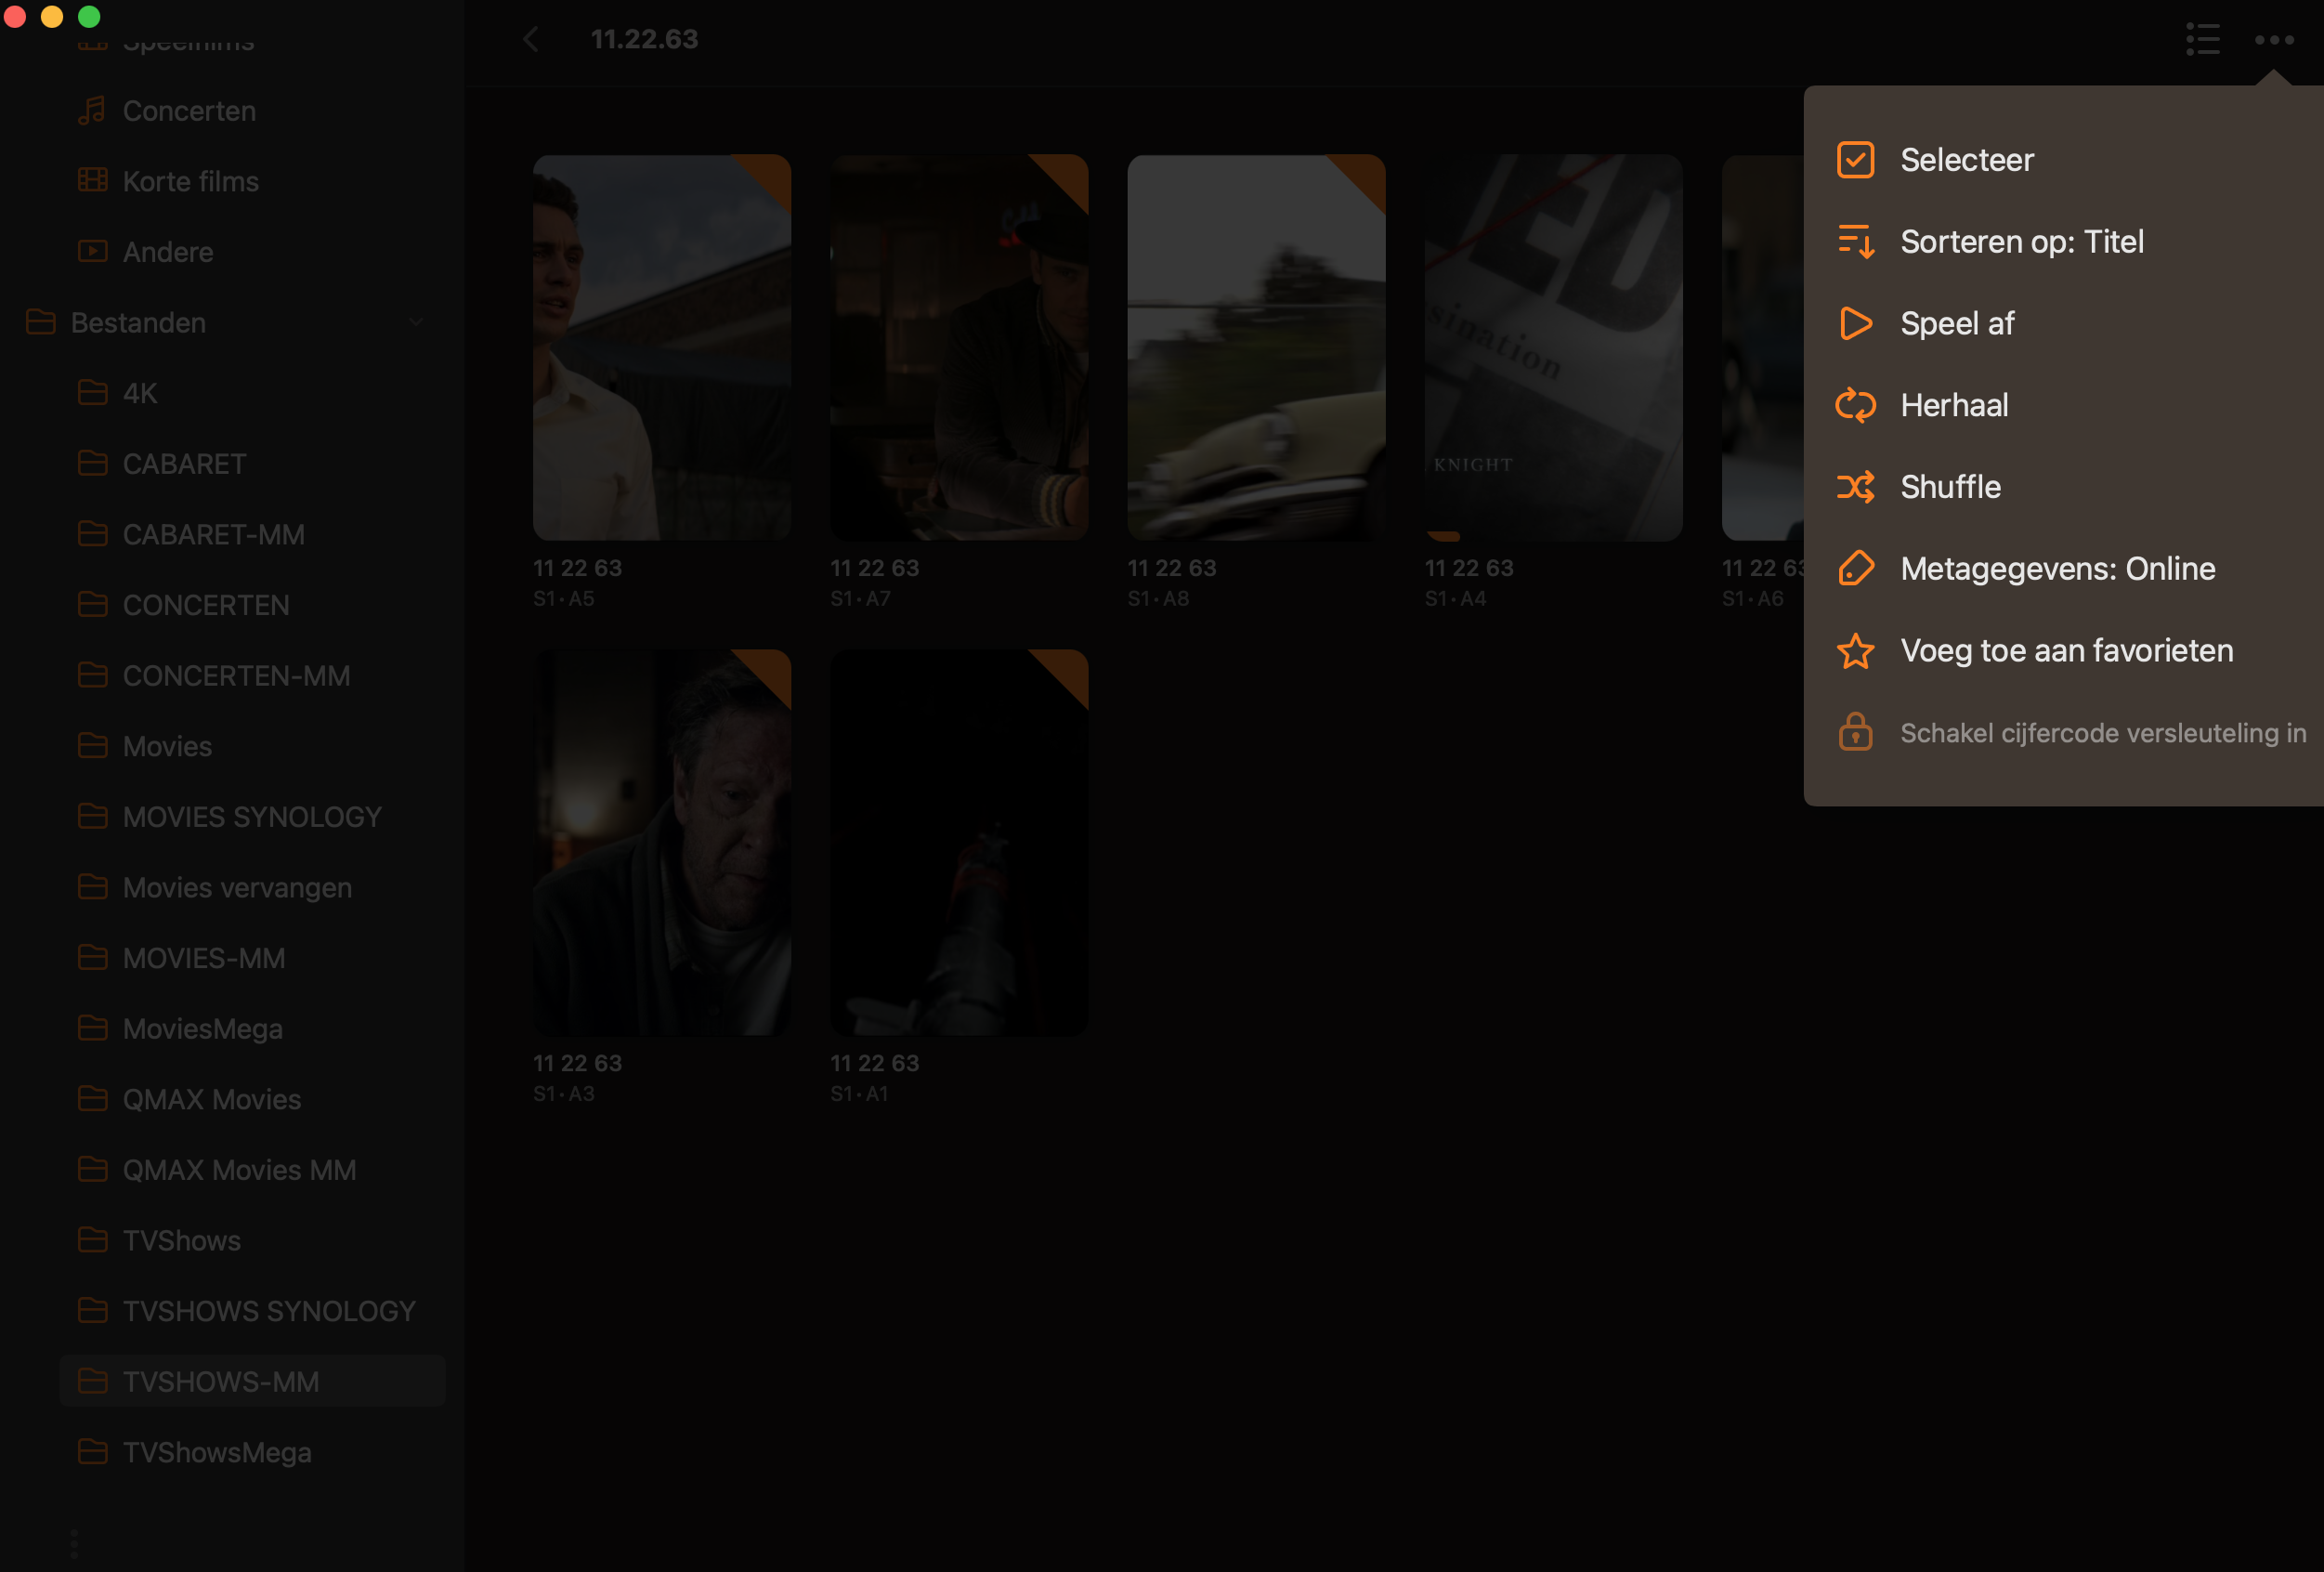This screenshot has height=1572, width=2324.
Task: Switch to list view icon
Action: 2202,40
